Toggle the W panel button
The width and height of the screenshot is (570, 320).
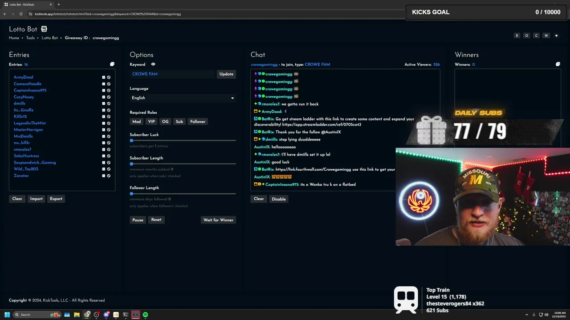coord(546,36)
